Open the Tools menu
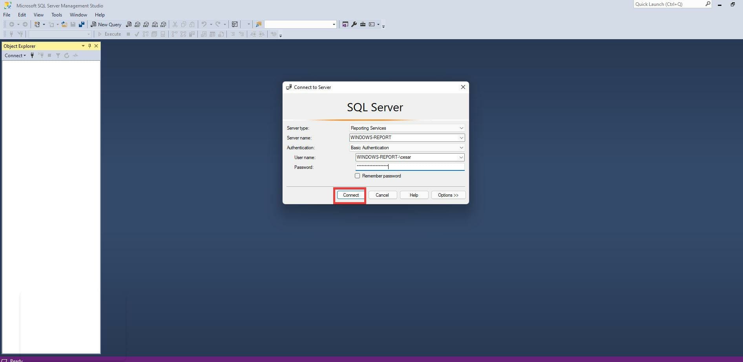This screenshot has width=743, height=362. pyautogui.click(x=57, y=14)
